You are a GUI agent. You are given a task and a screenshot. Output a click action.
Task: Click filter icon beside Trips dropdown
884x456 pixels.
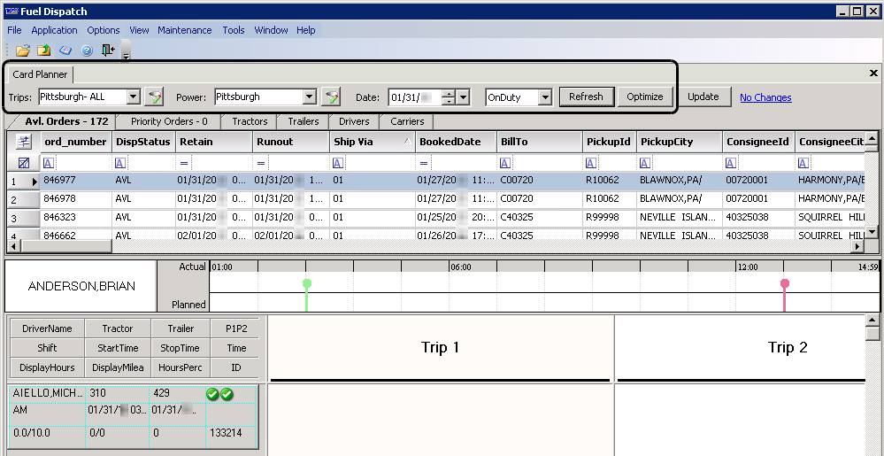click(155, 97)
